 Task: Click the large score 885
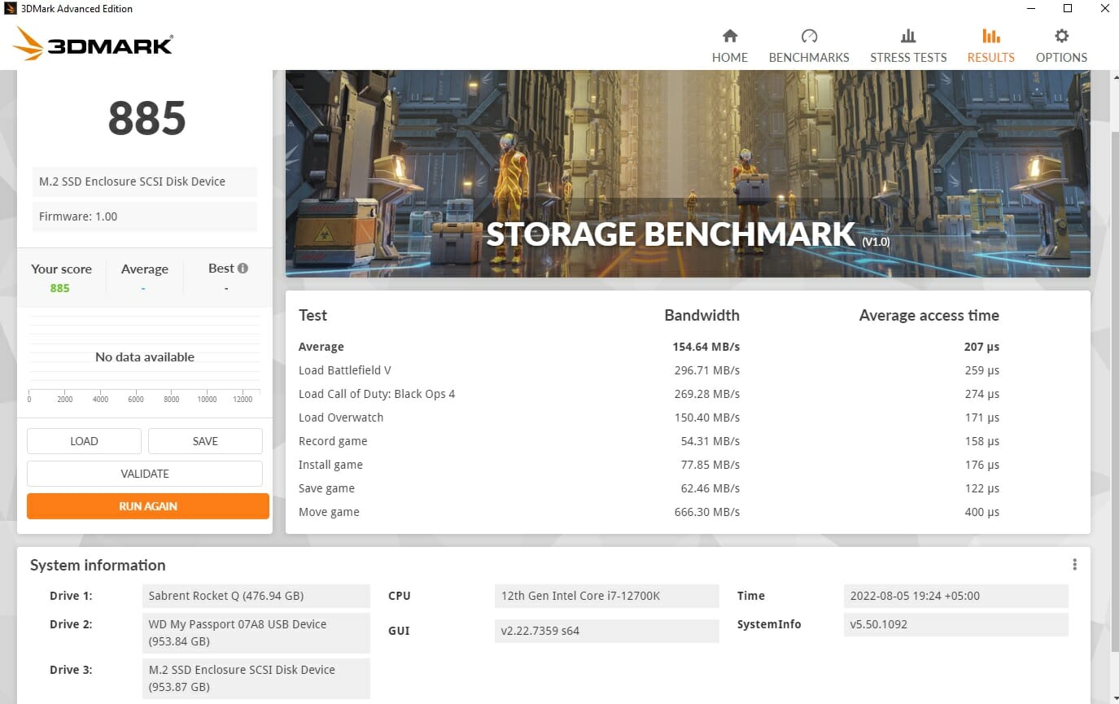[x=147, y=119]
